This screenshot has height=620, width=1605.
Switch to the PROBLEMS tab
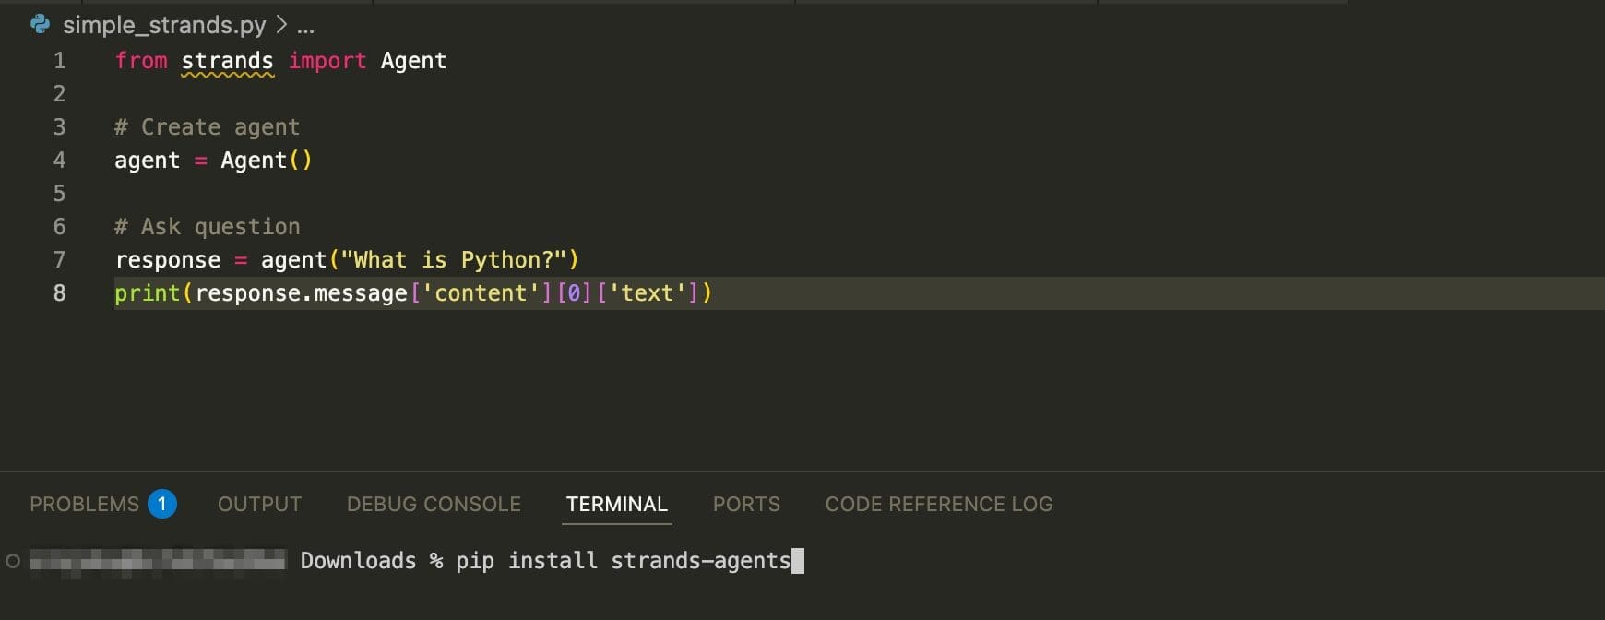84,504
